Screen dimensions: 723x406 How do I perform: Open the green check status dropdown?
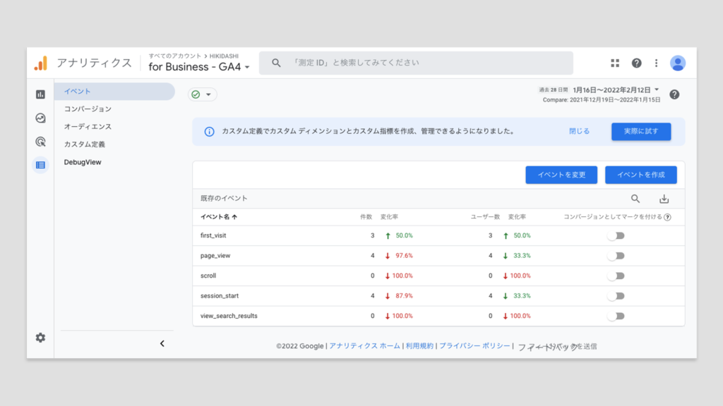[x=202, y=94]
